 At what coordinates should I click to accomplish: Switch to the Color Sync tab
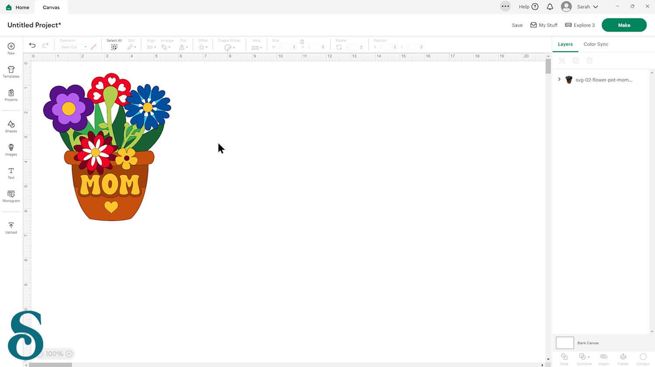596,44
